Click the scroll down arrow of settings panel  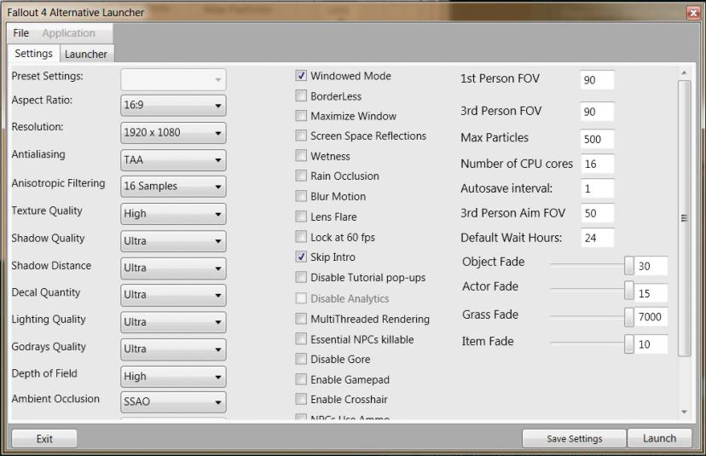tap(684, 412)
